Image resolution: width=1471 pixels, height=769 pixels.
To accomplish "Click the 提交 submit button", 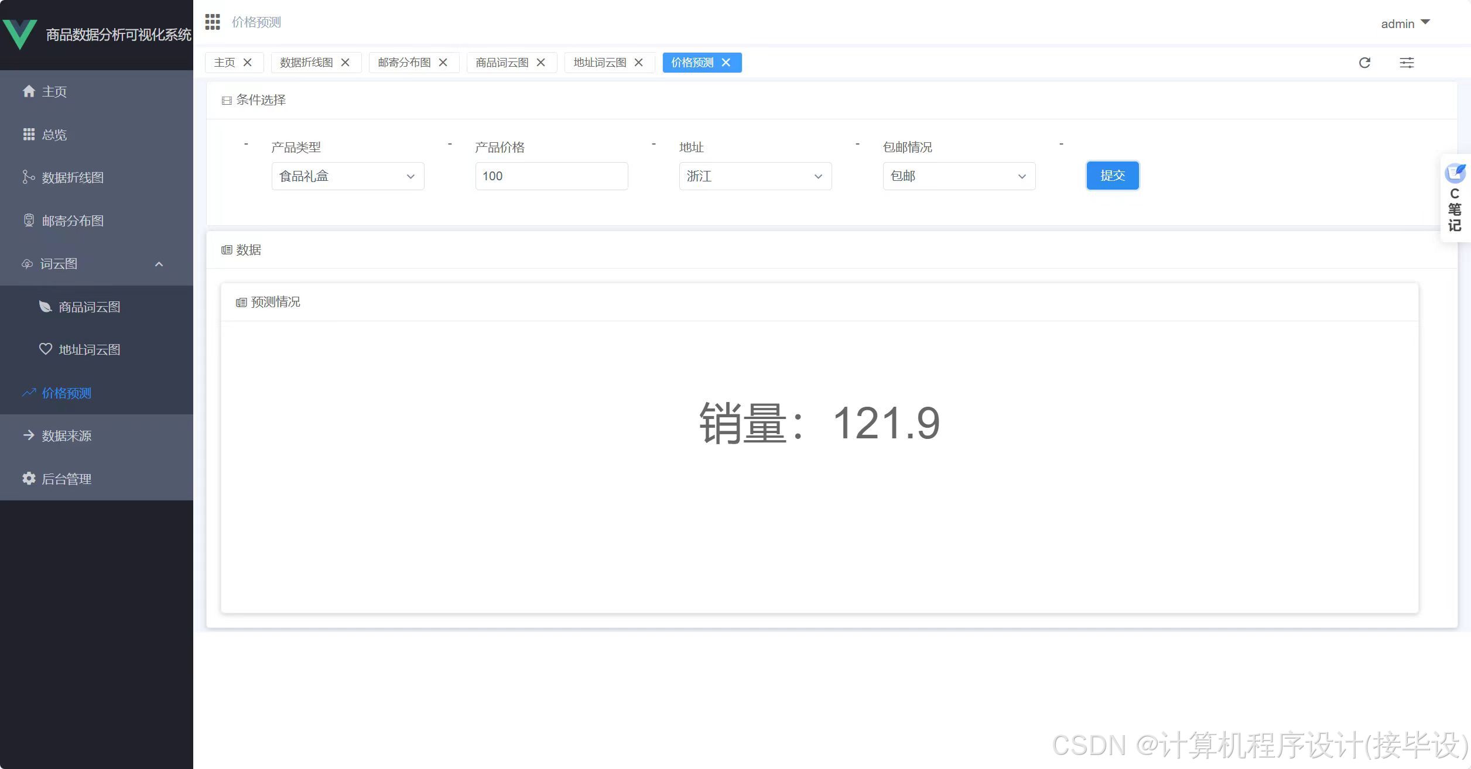I will click(x=1112, y=176).
